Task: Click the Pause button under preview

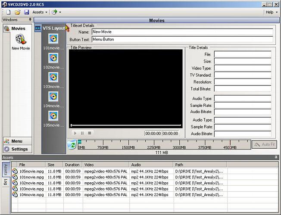Action: 82,133
